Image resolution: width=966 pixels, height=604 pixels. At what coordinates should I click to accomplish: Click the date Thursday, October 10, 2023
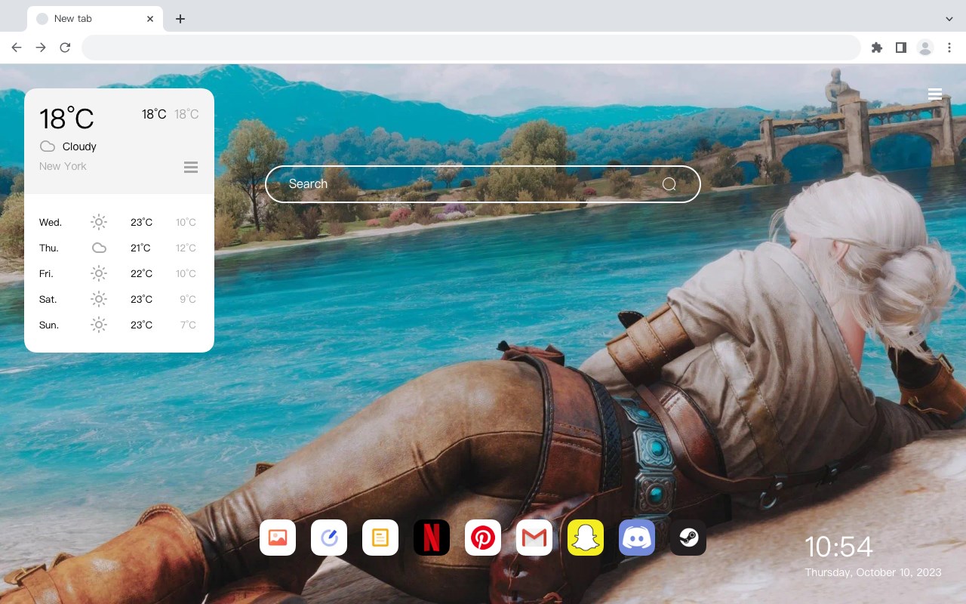(x=873, y=572)
